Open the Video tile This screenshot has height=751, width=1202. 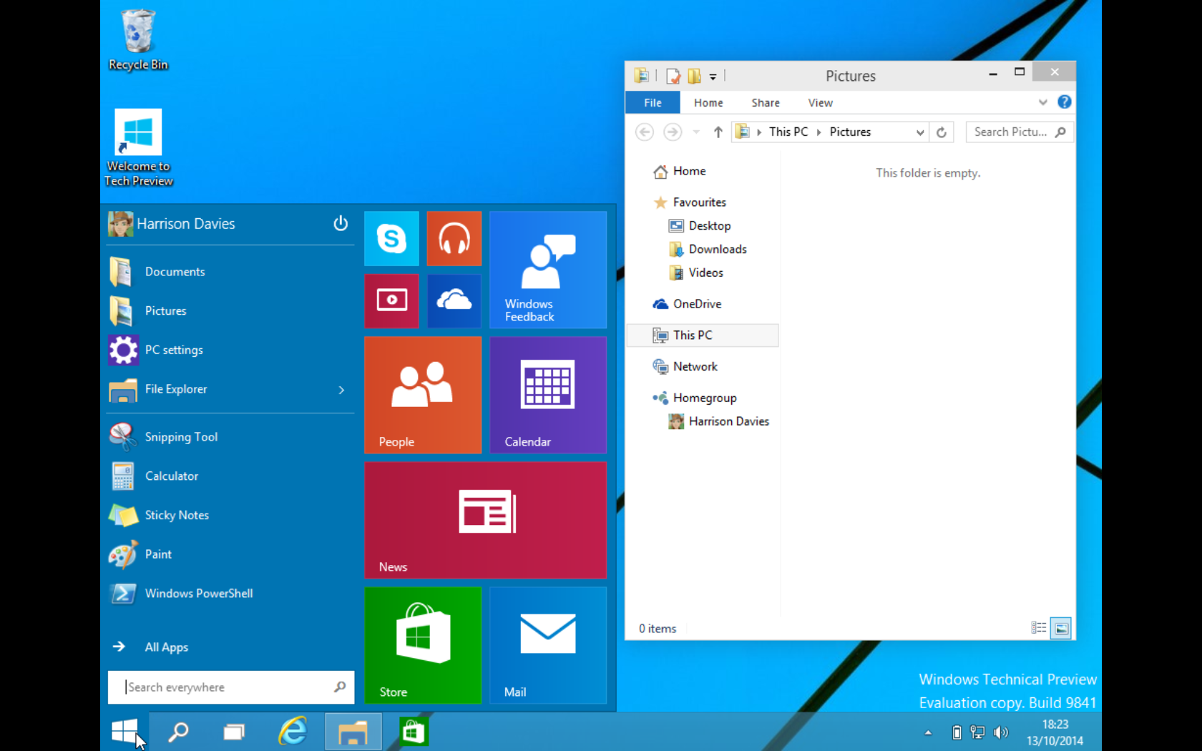[391, 301]
